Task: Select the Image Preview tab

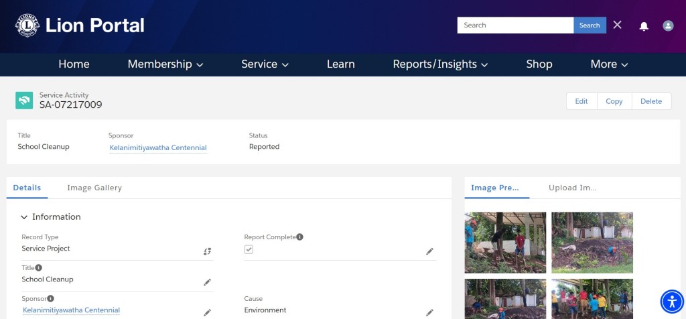Action: click(497, 188)
